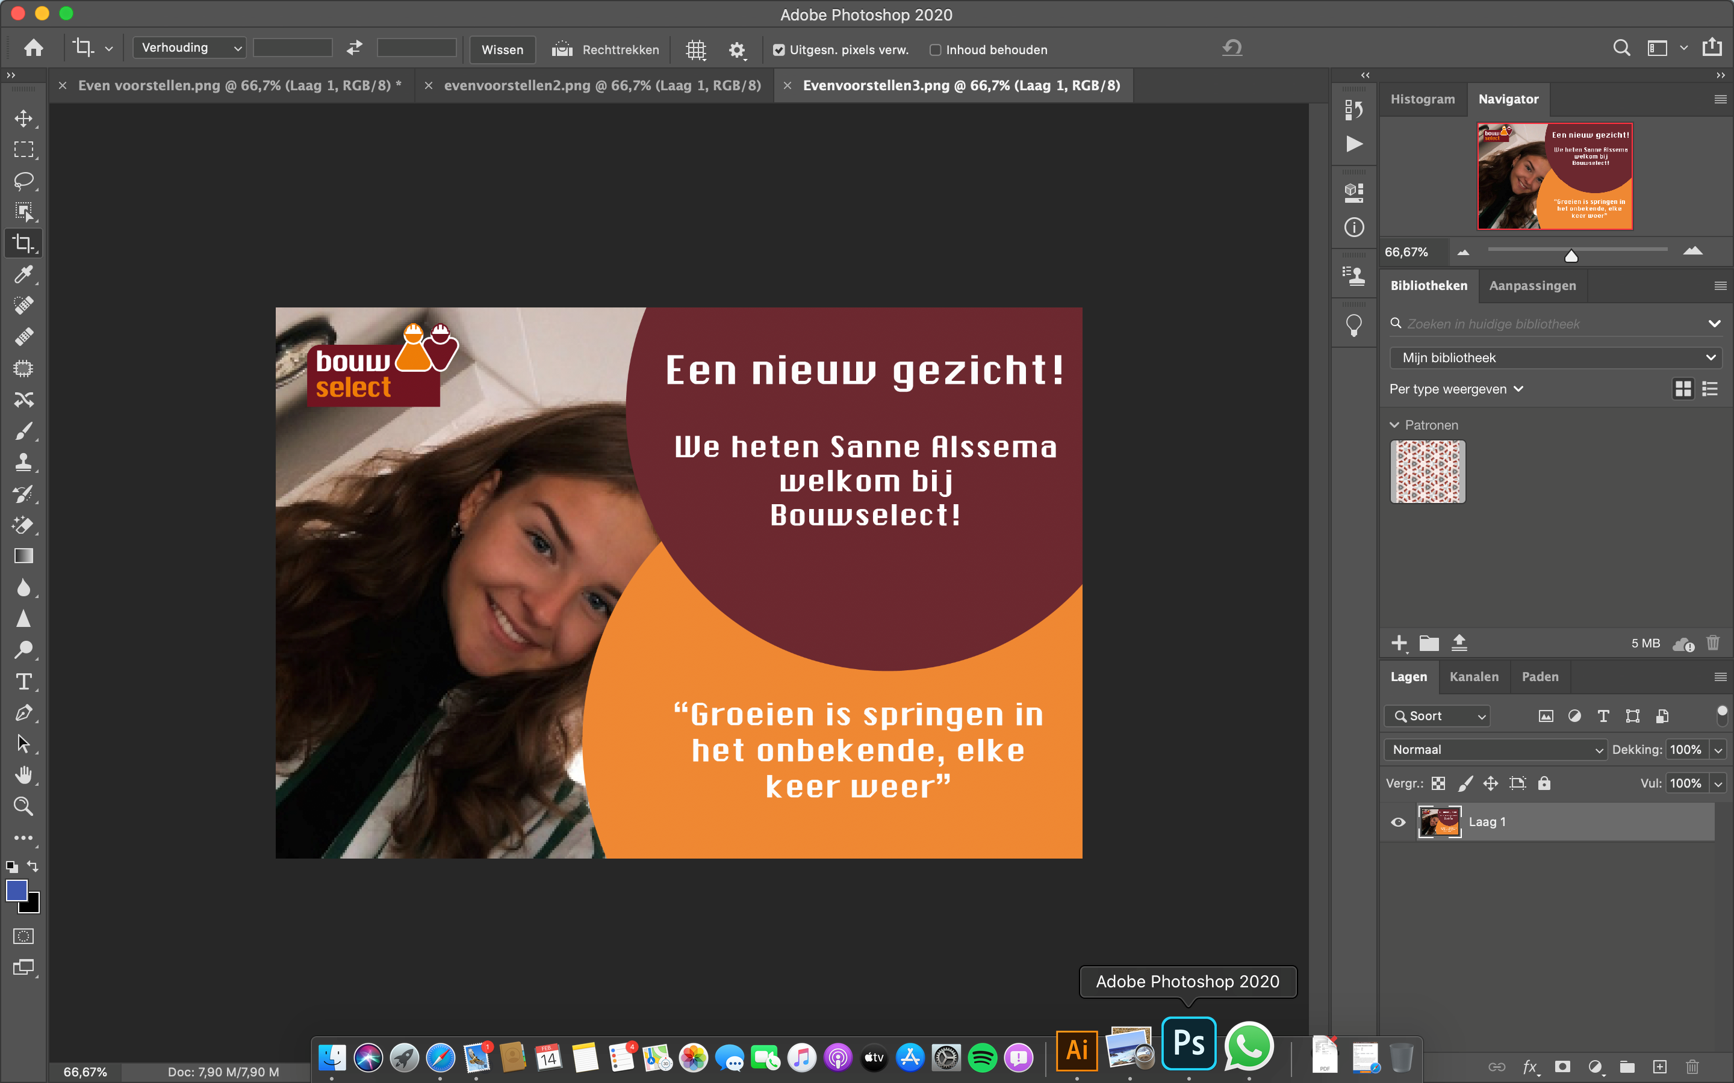Toggle lock all padlock icon
The image size is (1734, 1083).
click(1544, 783)
